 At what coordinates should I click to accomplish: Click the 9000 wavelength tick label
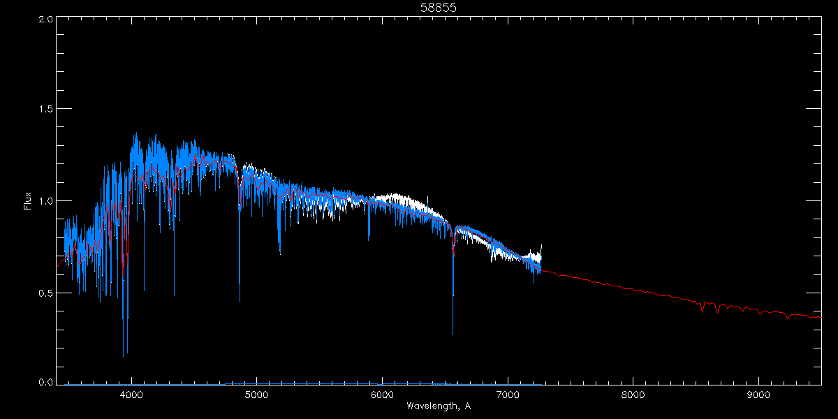(x=758, y=395)
